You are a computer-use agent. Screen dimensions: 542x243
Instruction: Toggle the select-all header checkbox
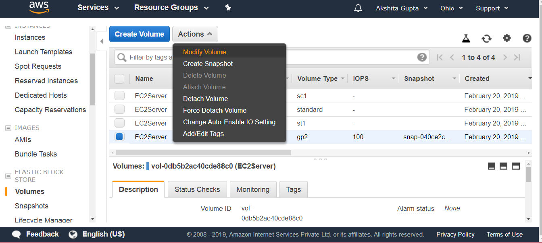click(x=119, y=78)
